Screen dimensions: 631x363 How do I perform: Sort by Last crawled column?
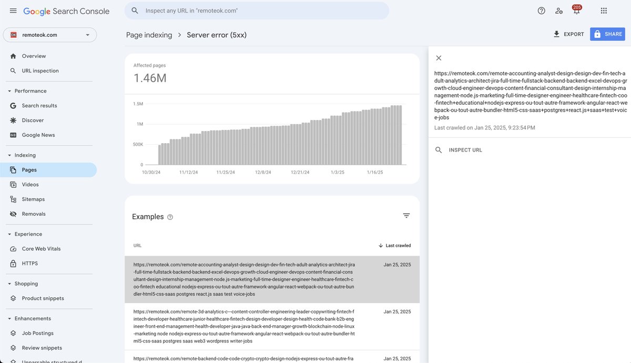click(x=395, y=246)
